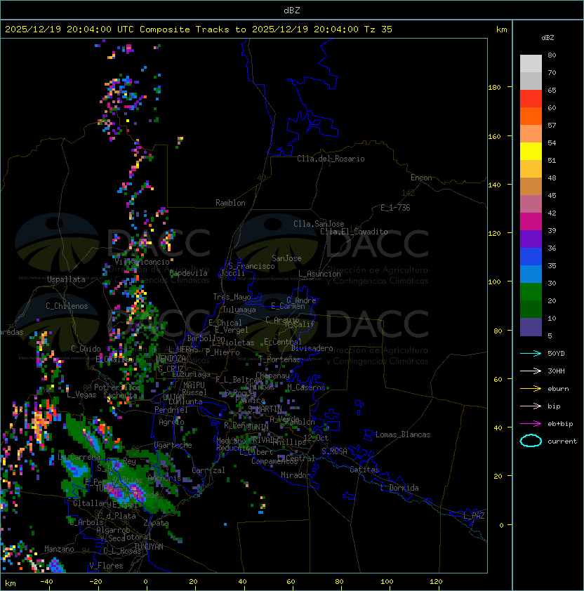Select the yellow 54 dBZ color swatch
This screenshot has height=591, width=584.
(x=531, y=152)
